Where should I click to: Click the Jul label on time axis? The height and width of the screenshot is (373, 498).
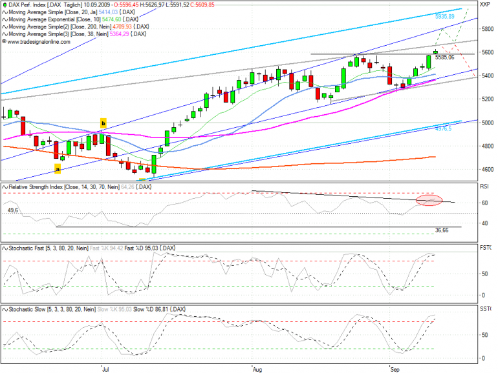click(x=106, y=370)
